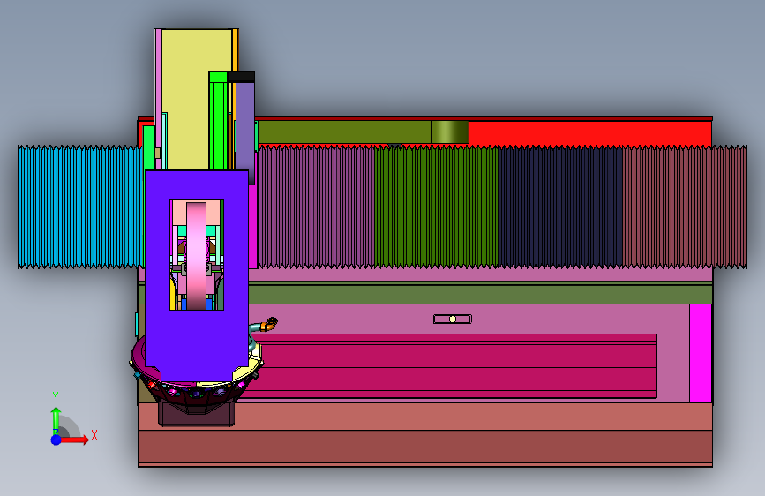The height and width of the screenshot is (496, 765).
Task: Select the magenta block at table's right end
Action: [x=701, y=353]
